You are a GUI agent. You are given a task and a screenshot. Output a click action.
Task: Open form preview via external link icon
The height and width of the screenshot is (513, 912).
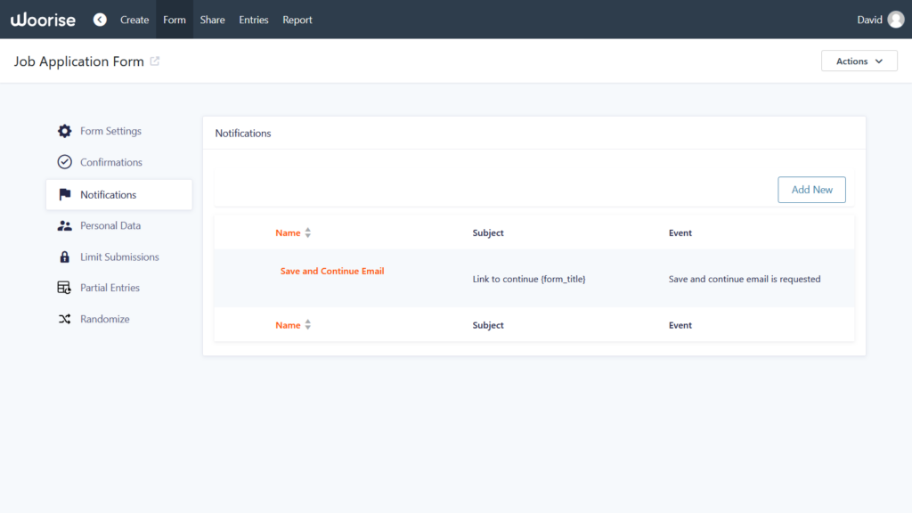click(155, 61)
